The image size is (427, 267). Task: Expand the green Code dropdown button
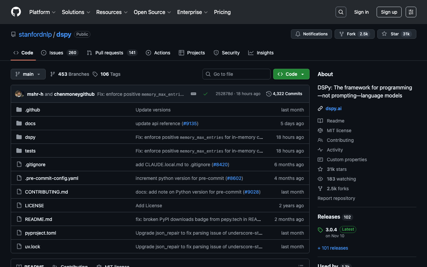tap(291, 74)
